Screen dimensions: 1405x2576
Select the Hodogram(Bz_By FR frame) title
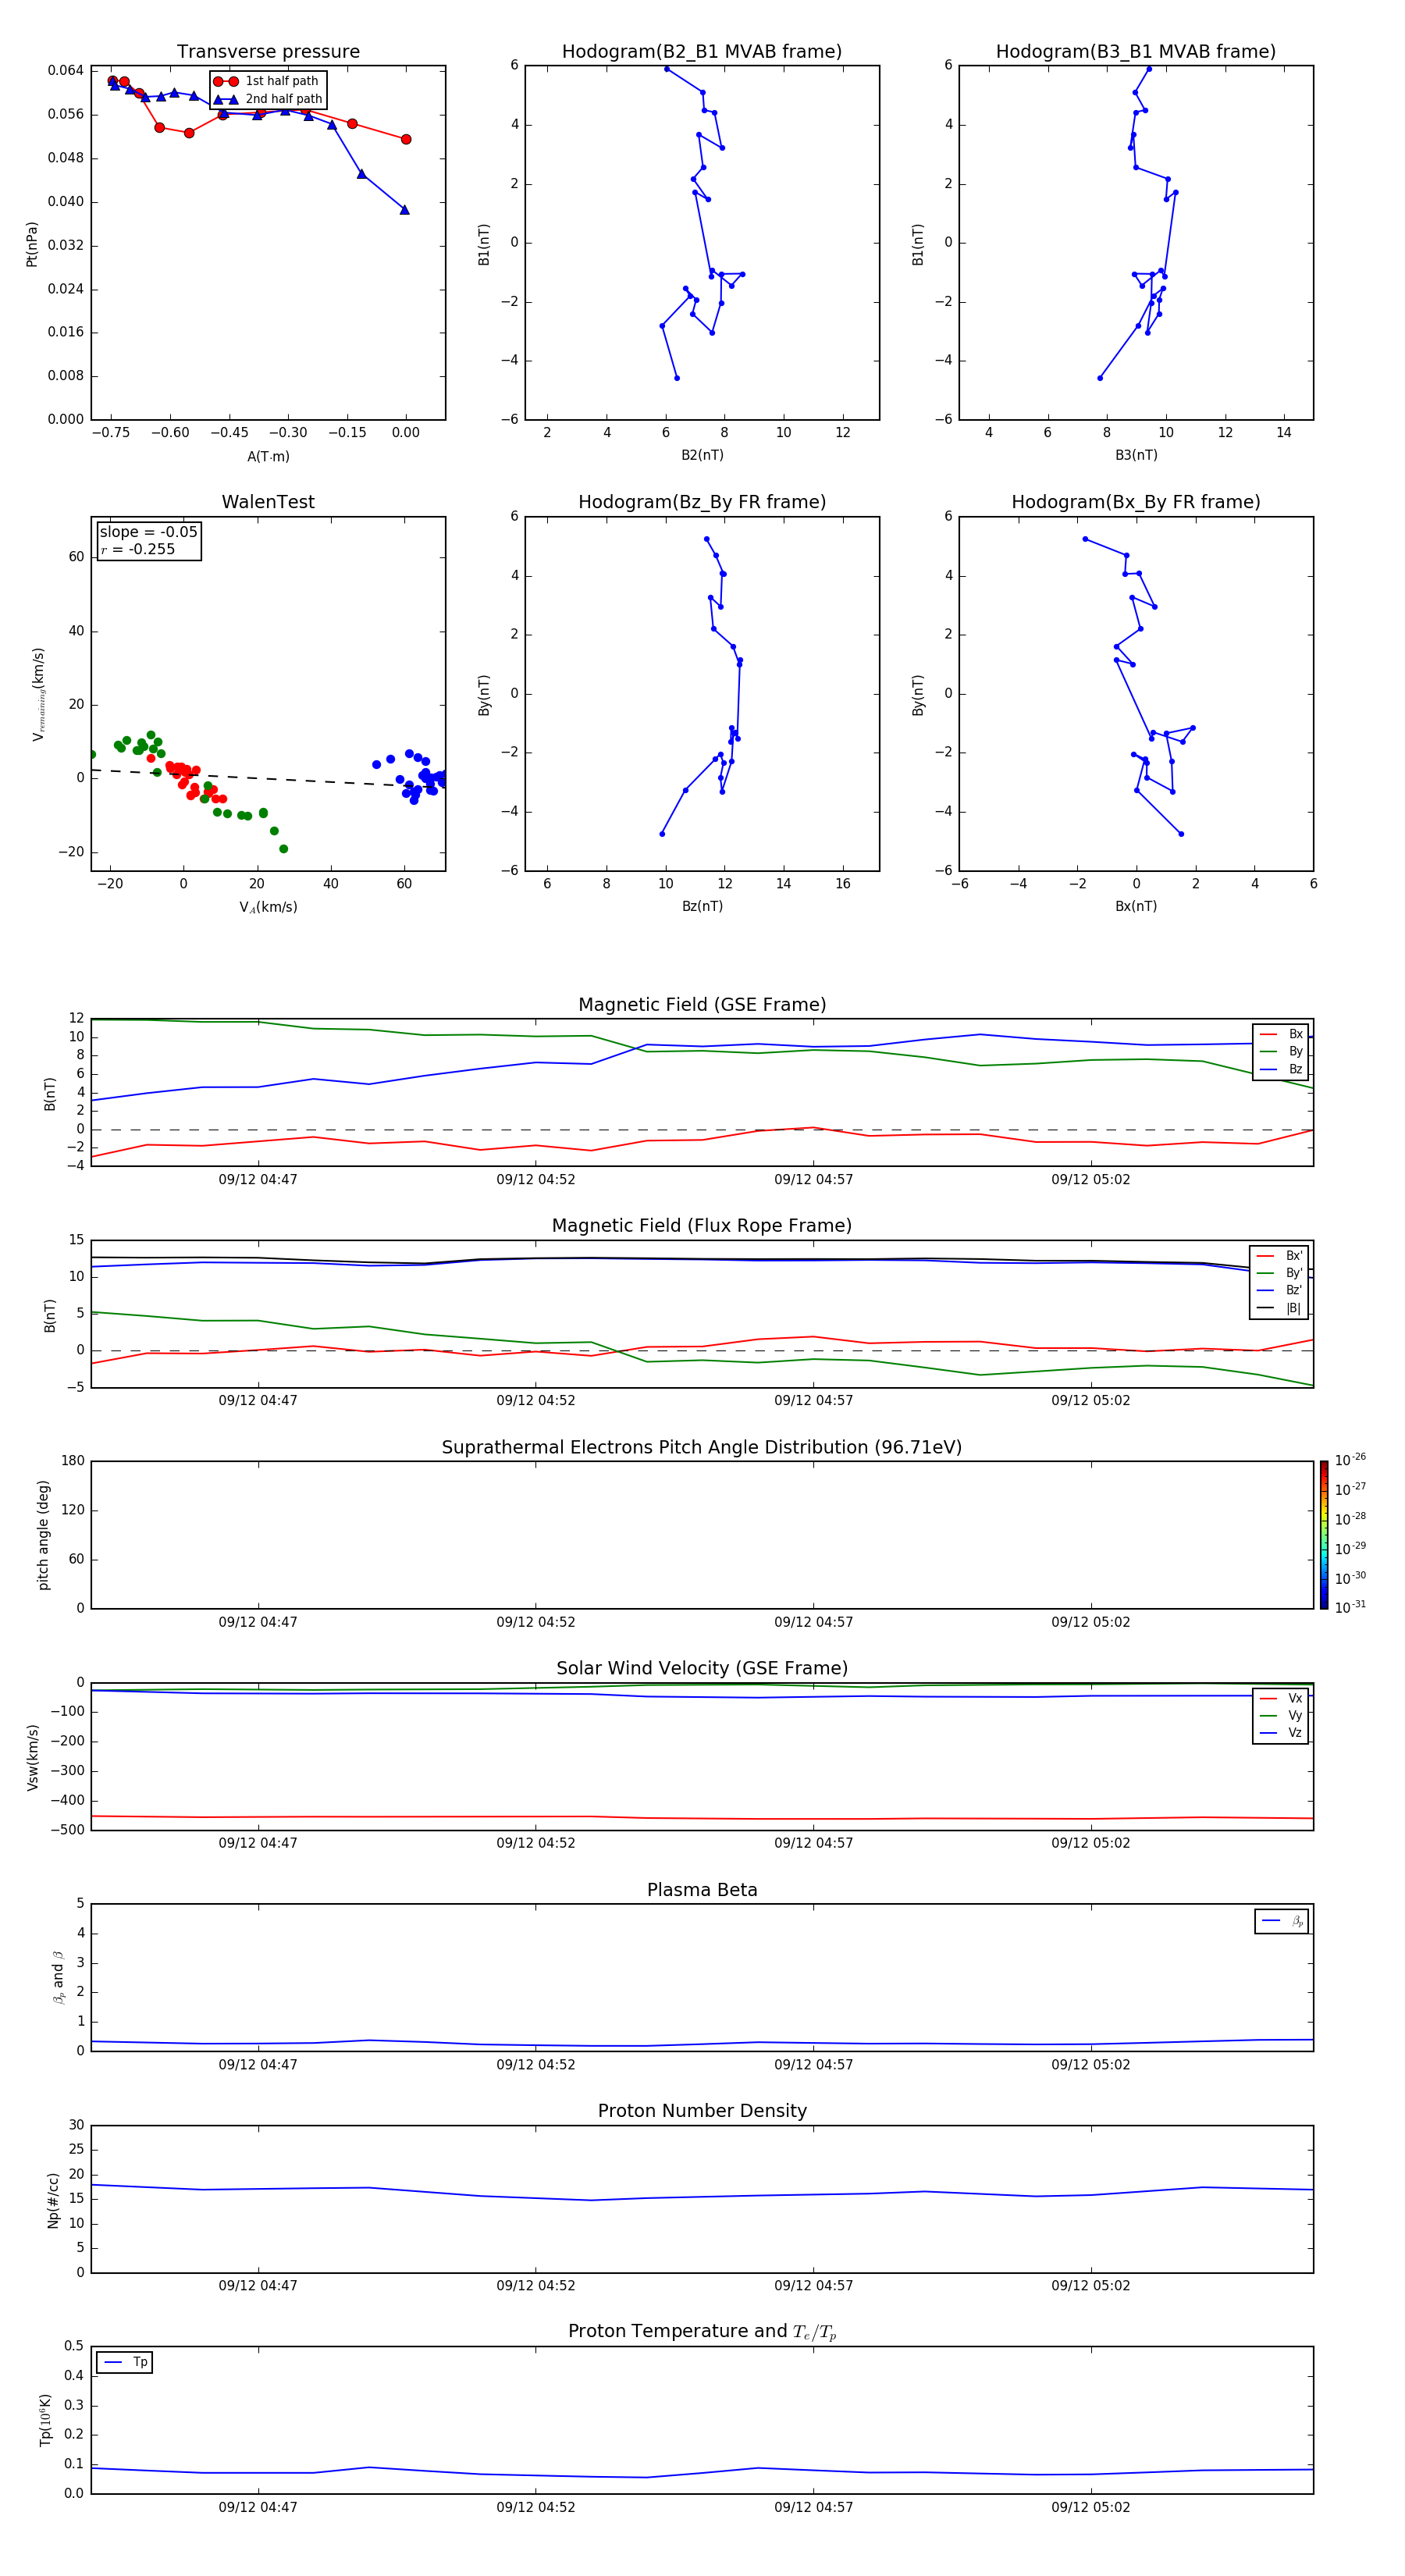coord(701,502)
